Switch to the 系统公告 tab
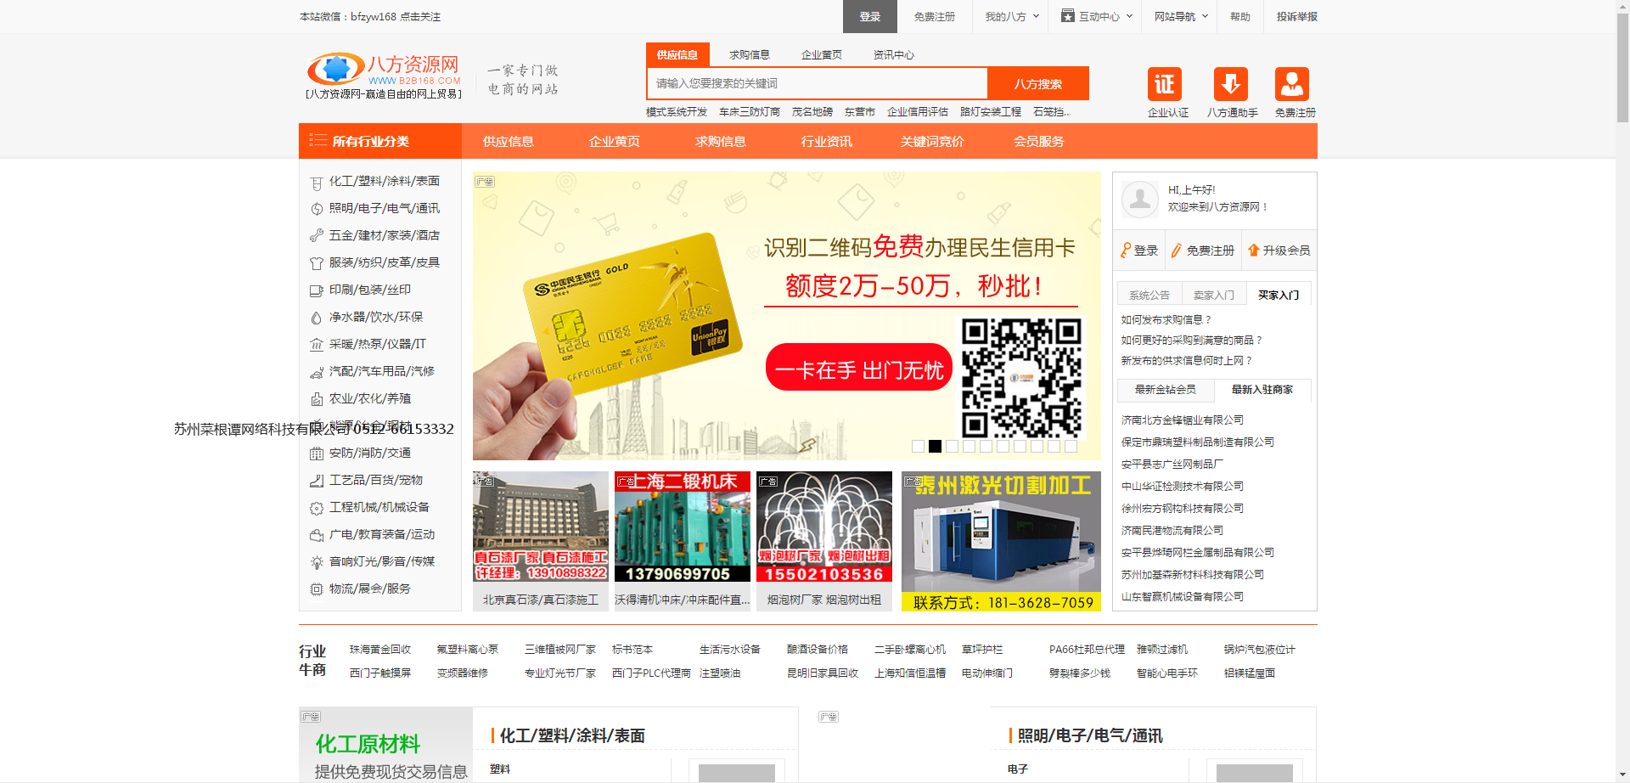The image size is (1630, 783). pyautogui.click(x=1149, y=295)
